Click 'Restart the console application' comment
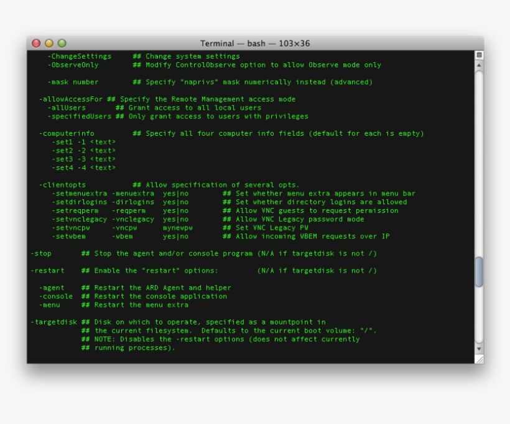 point(160,296)
